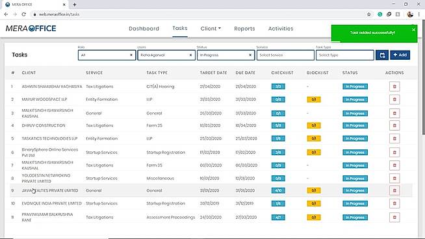Reload the page using the browser refresh icon
Image resolution: width=425 pixels, height=239 pixels.
click(24, 14)
